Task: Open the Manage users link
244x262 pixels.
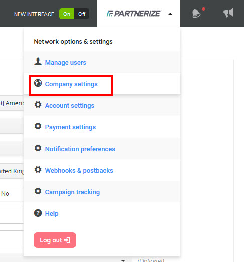Action: coord(66,63)
